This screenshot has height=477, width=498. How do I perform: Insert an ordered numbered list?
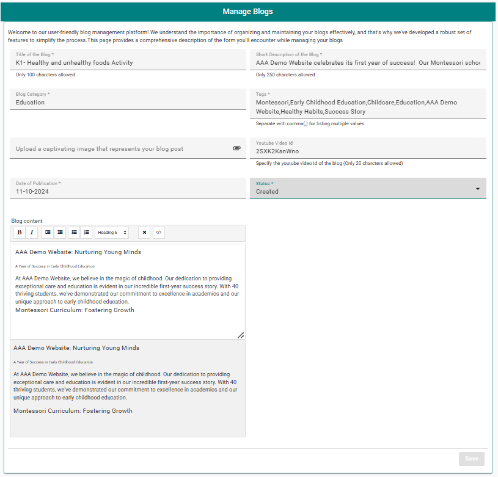coord(86,232)
